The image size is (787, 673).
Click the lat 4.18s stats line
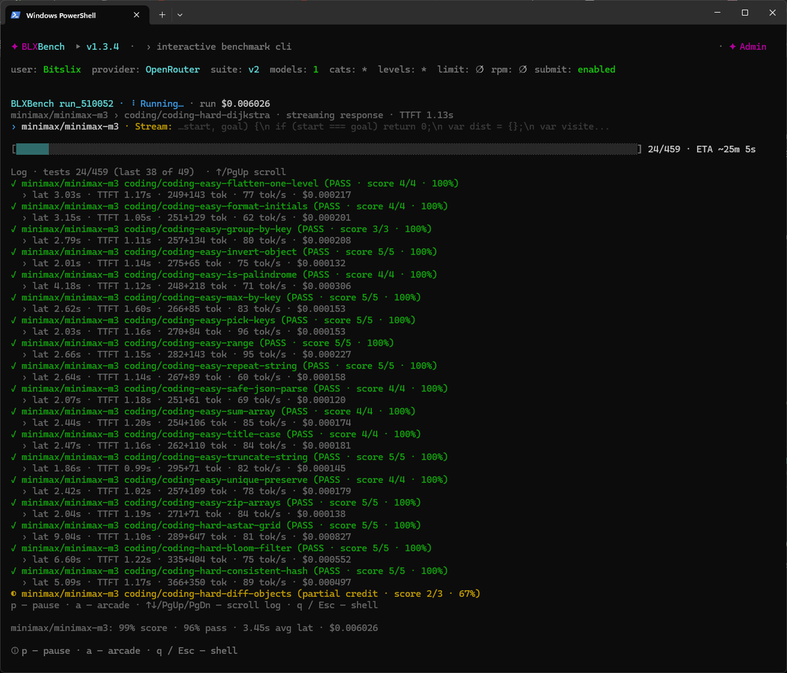click(187, 286)
